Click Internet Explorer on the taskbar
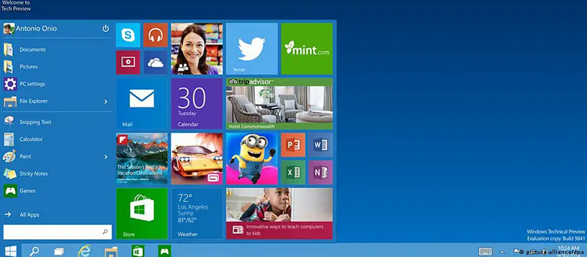 (83, 250)
